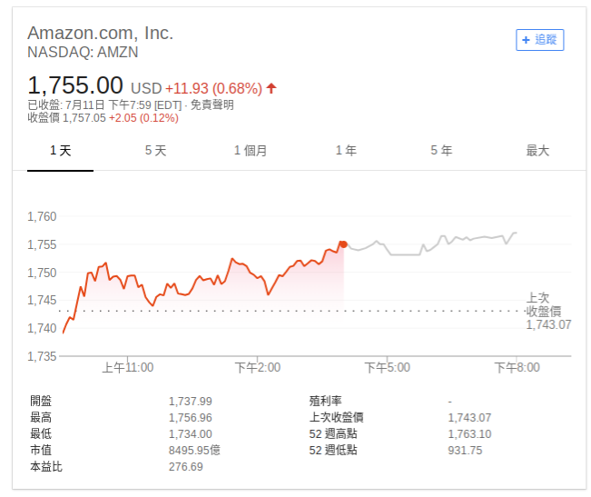Click the Amazon.com, Inc. title
Screen dimensions: 591x497
[x=100, y=33]
